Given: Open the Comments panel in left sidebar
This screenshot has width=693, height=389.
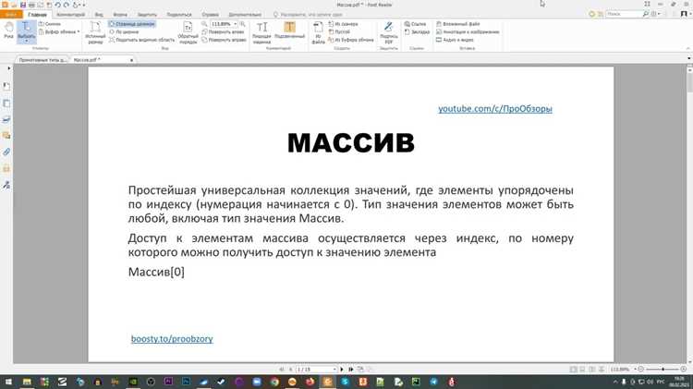Looking at the screenshot, I should tap(6, 136).
